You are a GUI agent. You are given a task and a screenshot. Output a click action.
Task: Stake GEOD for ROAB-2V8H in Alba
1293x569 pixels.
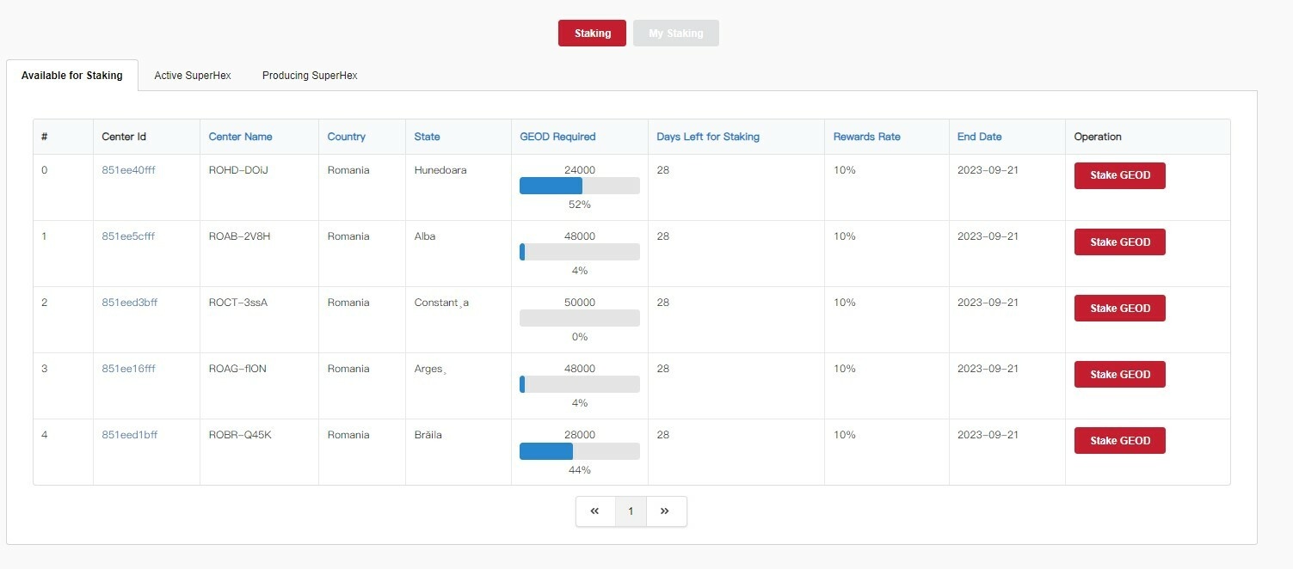point(1119,242)
